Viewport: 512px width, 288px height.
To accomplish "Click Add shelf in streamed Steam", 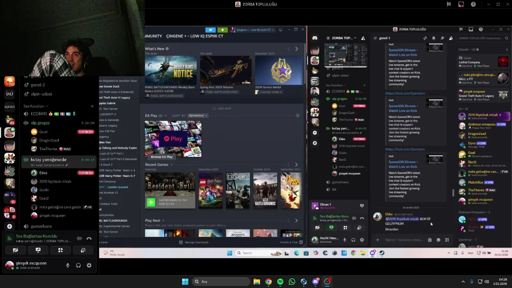I will click(222, 108).
